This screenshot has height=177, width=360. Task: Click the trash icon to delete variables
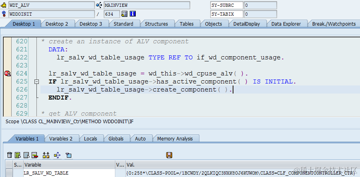pyautogui.click(x=10, y=155)
